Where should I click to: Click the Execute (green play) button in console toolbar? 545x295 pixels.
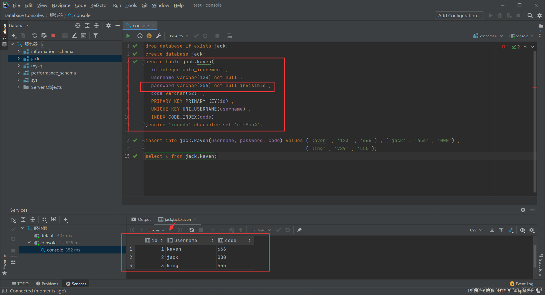[128, 36]
